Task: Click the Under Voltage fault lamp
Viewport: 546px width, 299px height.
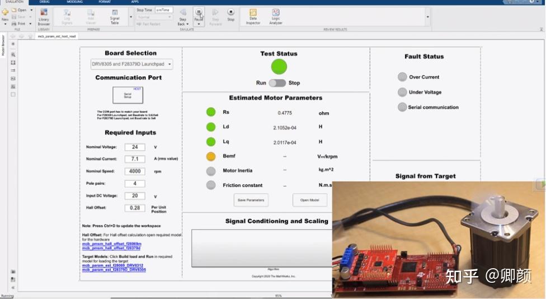Action: pyautogui.click(x=402, y=92)
